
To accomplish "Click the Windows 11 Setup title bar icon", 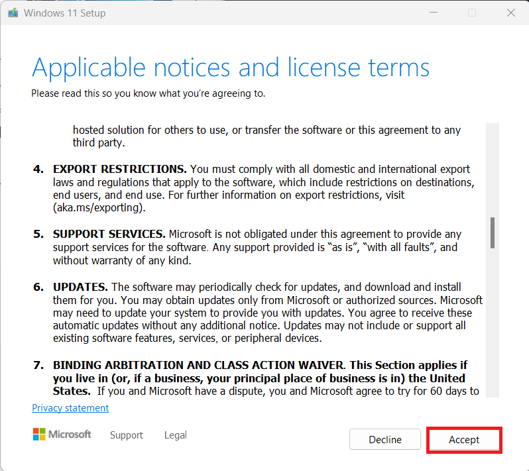I will tap(13, 13).
